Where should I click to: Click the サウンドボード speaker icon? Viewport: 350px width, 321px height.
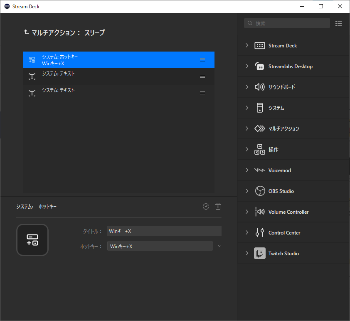coord(260,87)
